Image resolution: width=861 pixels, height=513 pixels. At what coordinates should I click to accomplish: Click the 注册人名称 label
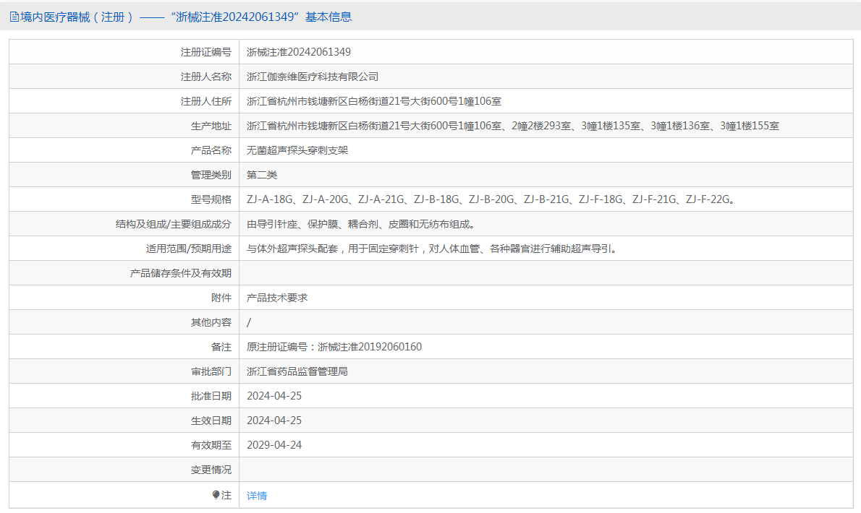(x=206, y=77)
